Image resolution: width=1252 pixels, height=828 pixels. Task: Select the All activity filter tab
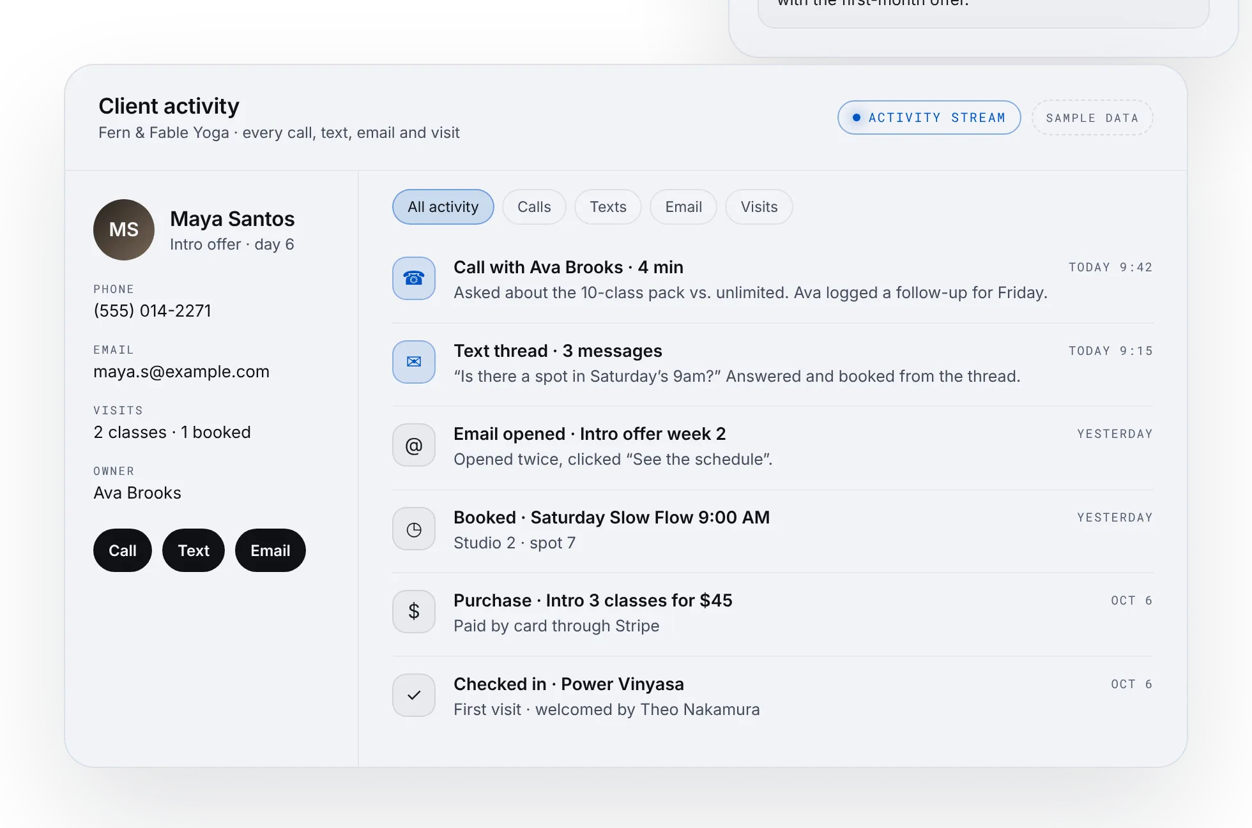pyautogui.click(x=443, y=207)
